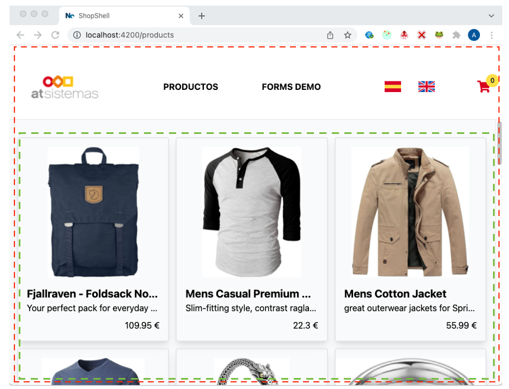Click the share icon in address bar
The image size is (509, 389).
tap(330, 35)
